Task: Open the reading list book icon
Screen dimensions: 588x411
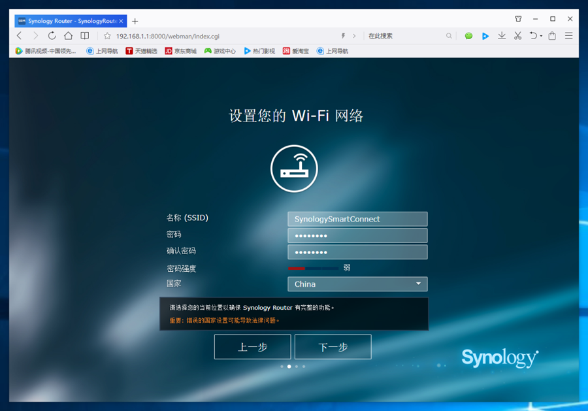Action: point(85,36)
